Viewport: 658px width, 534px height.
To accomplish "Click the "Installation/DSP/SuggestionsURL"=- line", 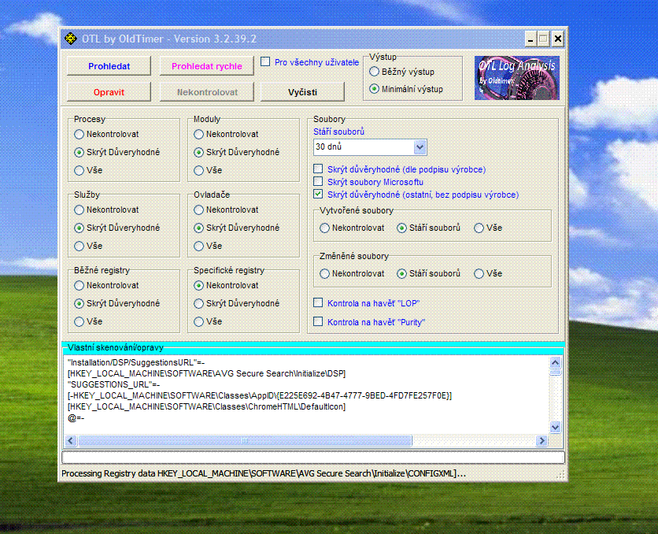I will [136, 362].
